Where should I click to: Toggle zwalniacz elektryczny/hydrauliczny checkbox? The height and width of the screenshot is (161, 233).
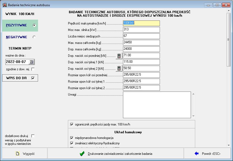tap(72, 143)
